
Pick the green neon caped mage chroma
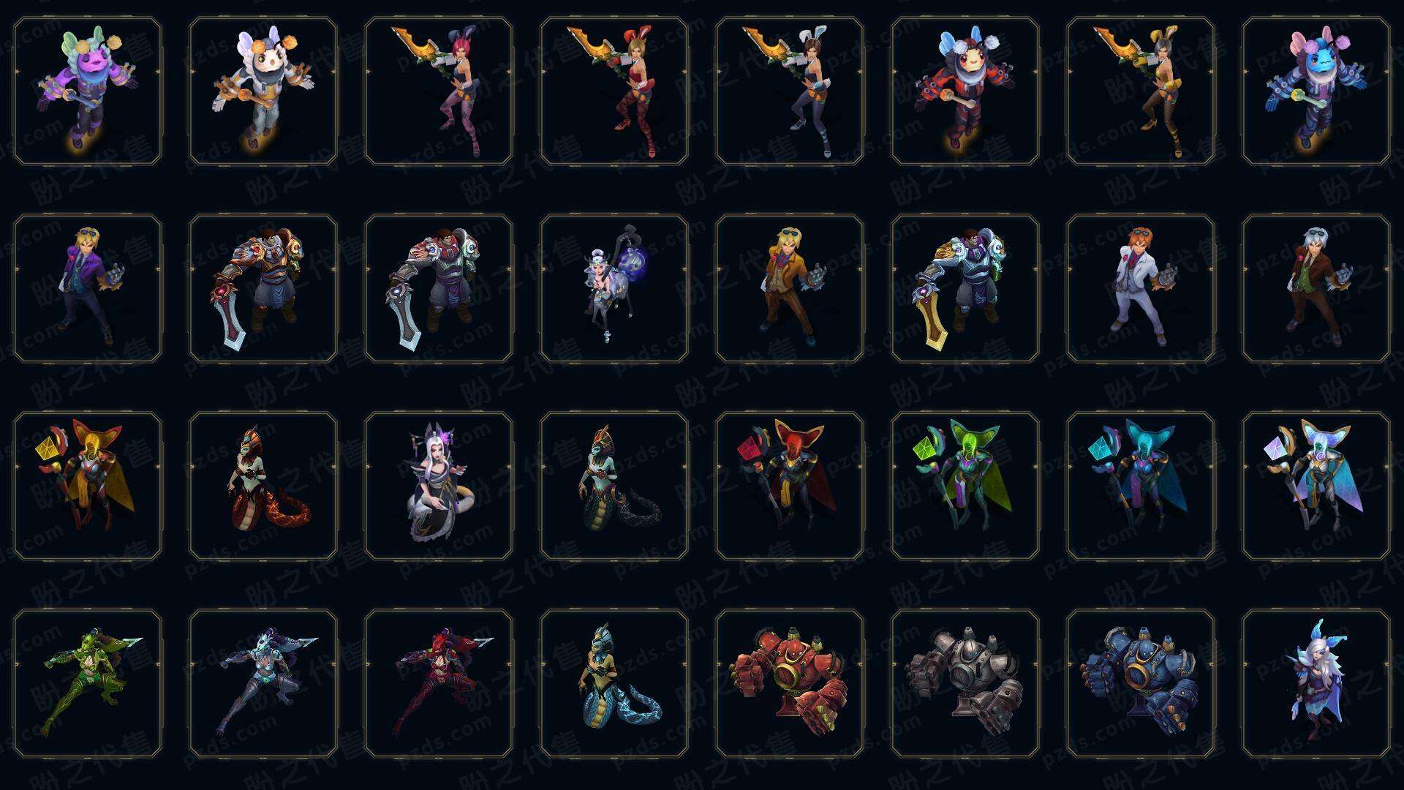pyautogui.click(x=965, y=486)
